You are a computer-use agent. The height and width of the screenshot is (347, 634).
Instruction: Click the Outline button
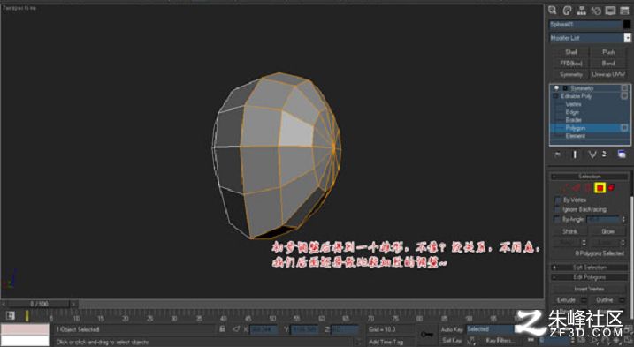(604, 299)
